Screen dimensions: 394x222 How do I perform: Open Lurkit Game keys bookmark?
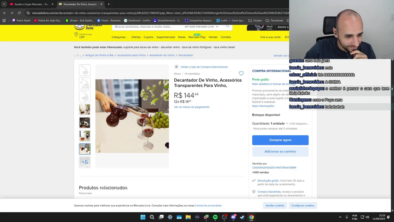[x=230, y=21]
